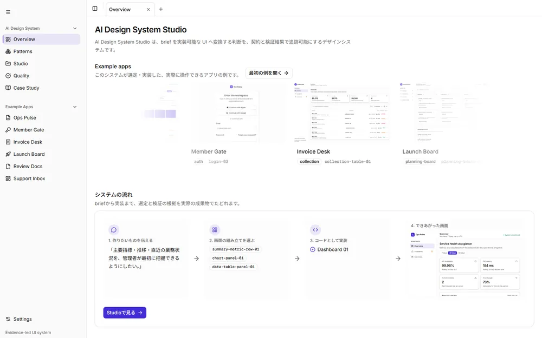Open the hamburger menu icon

coord(8,12)
